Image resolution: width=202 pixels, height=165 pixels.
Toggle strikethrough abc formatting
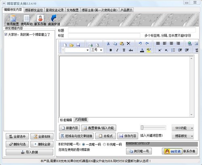tap(131, 50)
